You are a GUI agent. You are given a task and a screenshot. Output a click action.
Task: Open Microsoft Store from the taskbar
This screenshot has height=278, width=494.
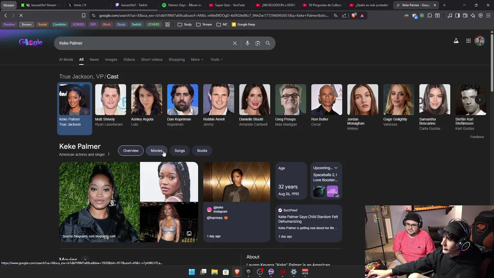tap(226, 272)
